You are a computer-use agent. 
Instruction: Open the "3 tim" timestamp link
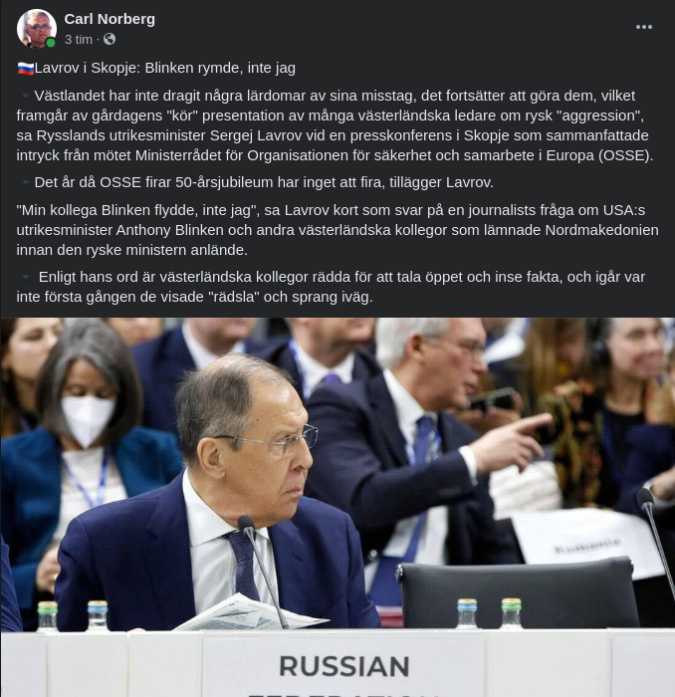coord(79,40)
